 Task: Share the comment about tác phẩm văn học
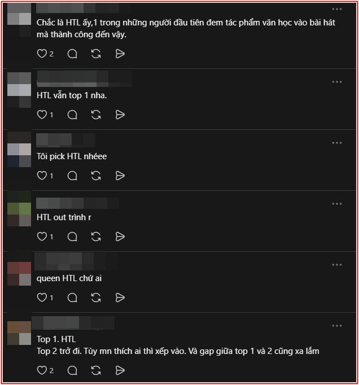click(x=120, y=54)
